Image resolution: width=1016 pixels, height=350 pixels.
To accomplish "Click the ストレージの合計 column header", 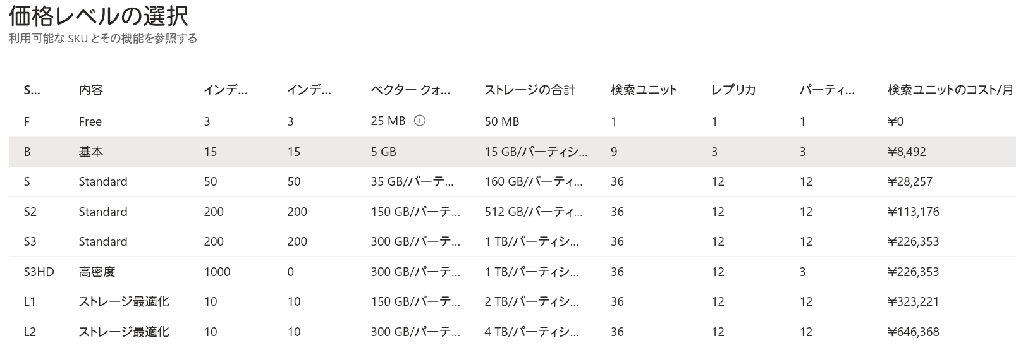I will pos(530,90).
